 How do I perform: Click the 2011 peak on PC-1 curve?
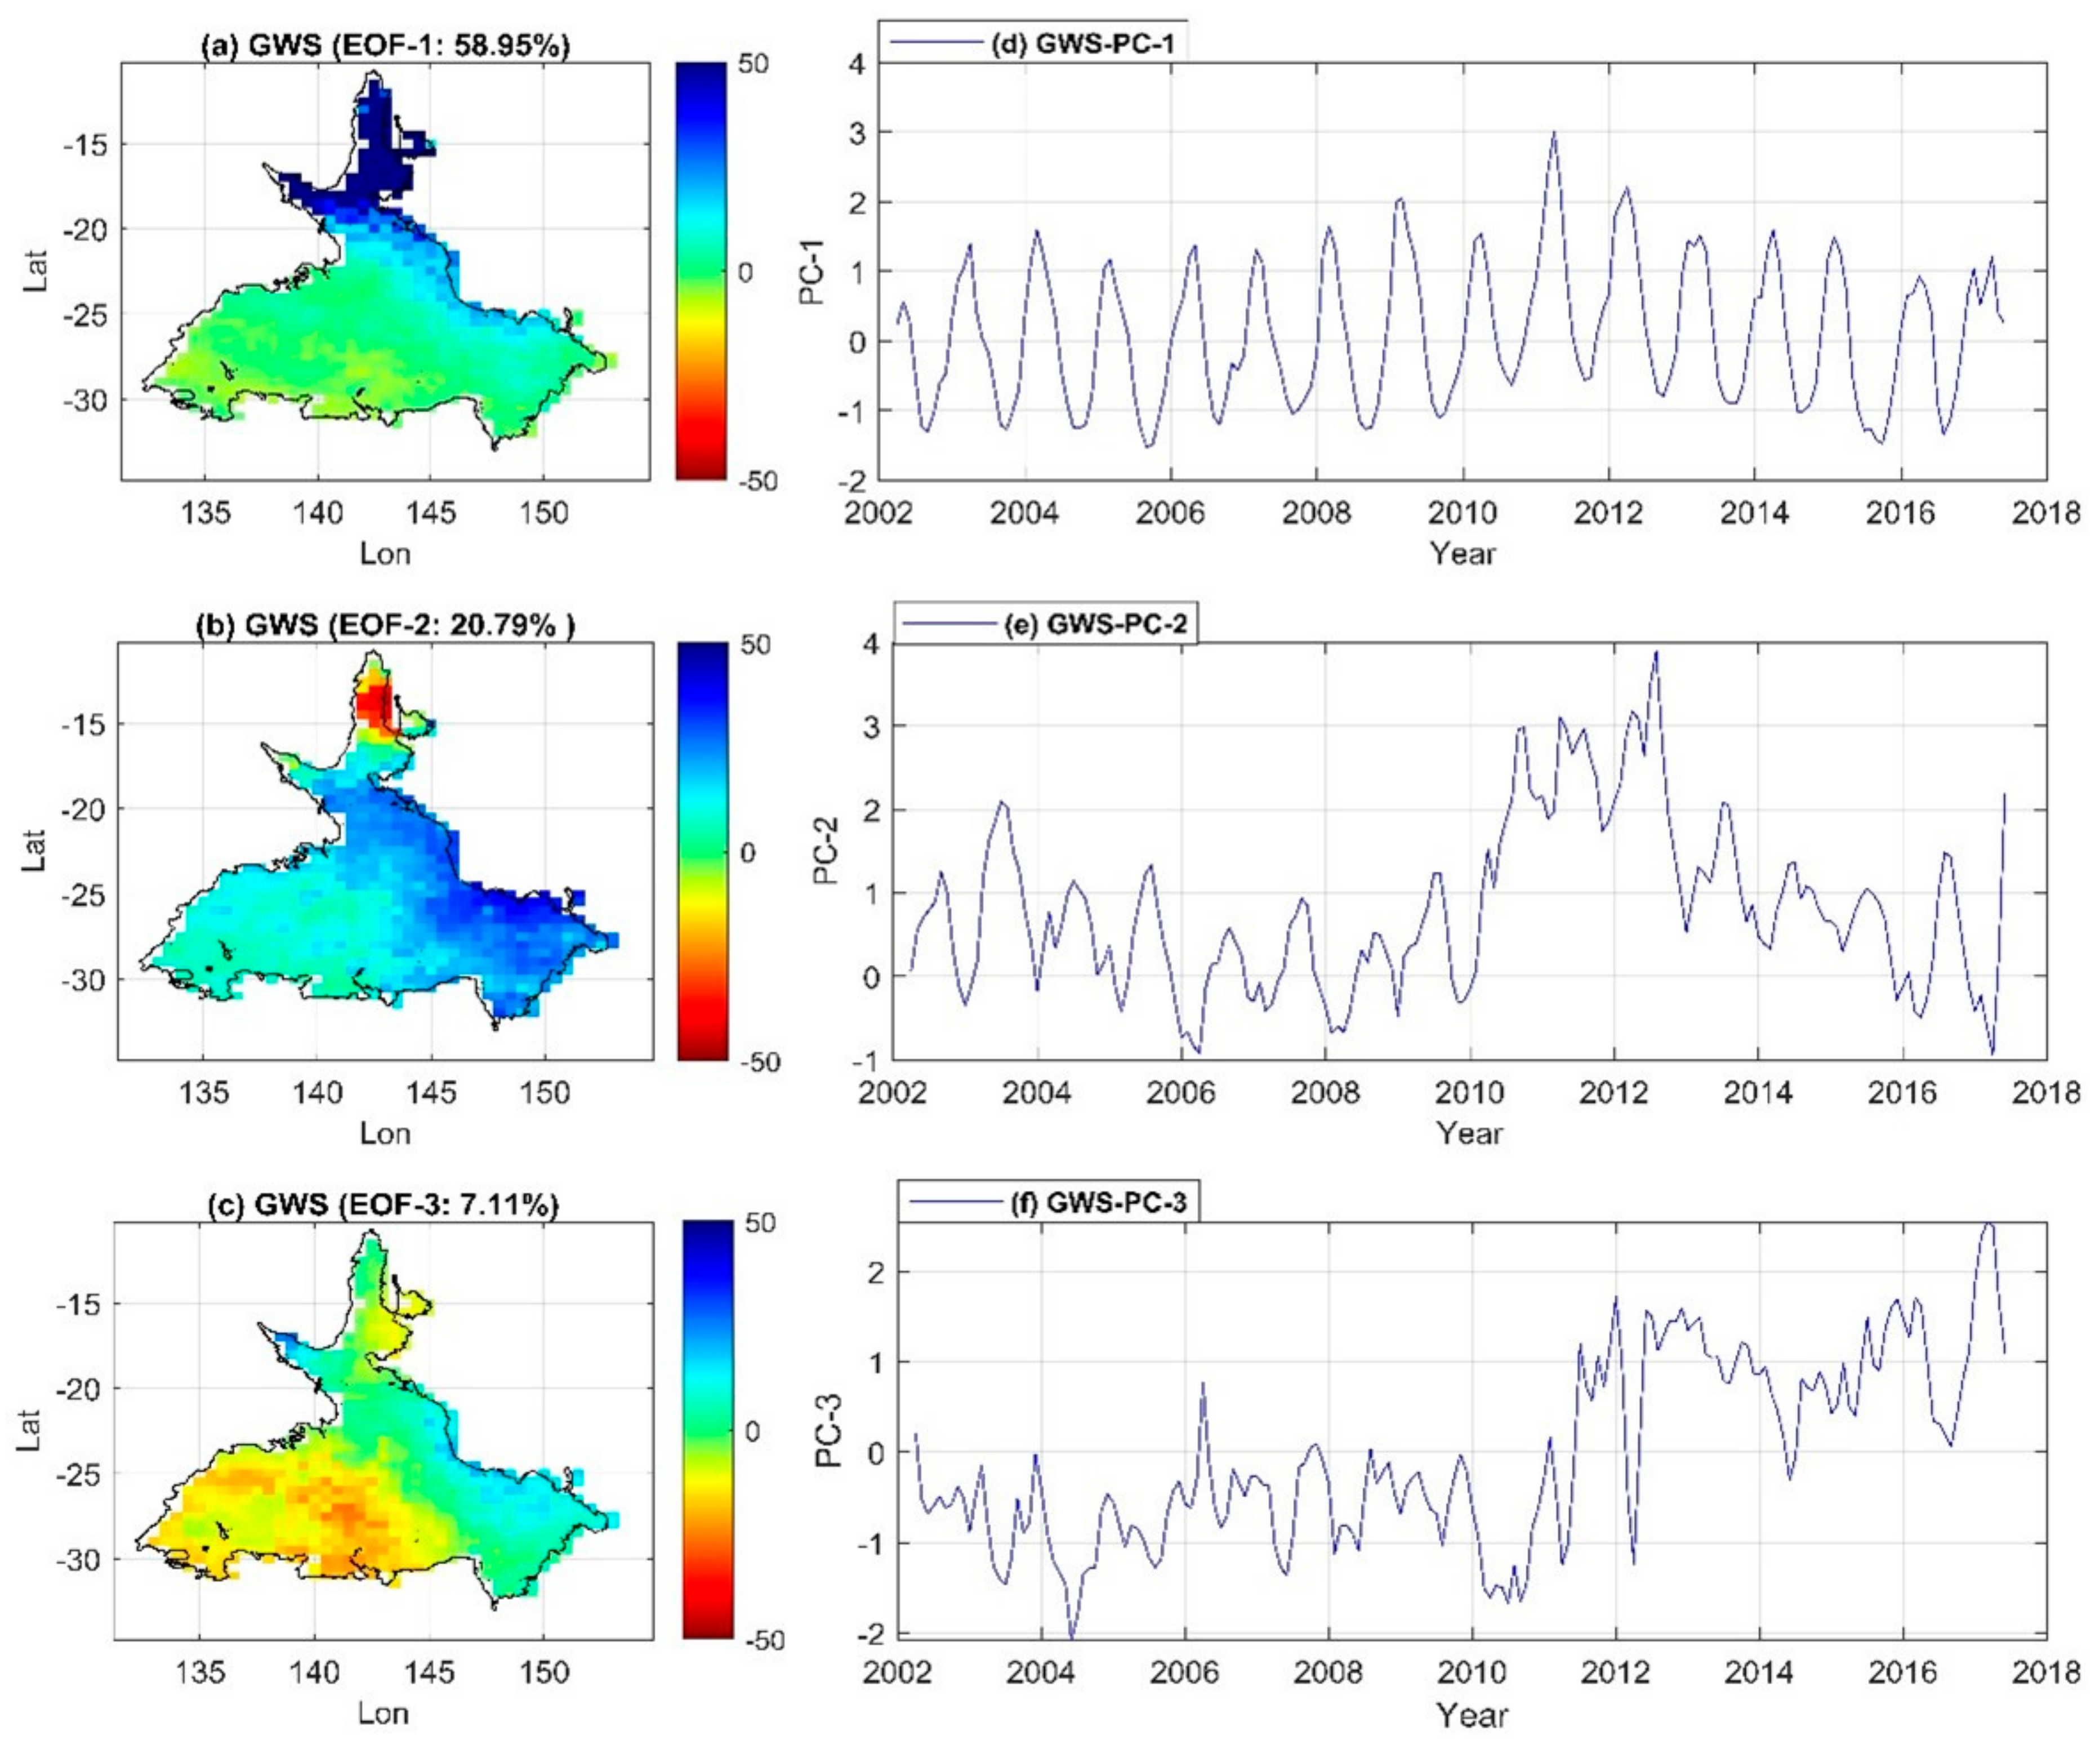click(1554, 133)
